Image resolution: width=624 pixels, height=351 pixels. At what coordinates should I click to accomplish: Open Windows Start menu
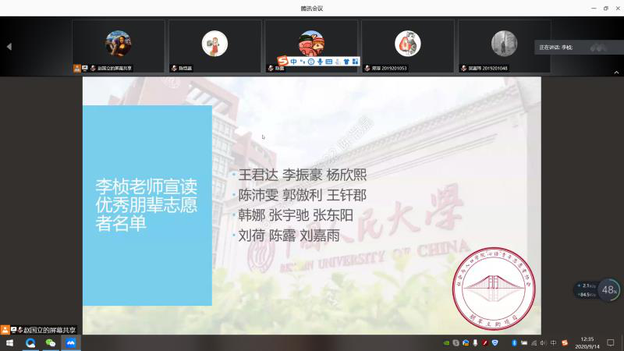9,343
